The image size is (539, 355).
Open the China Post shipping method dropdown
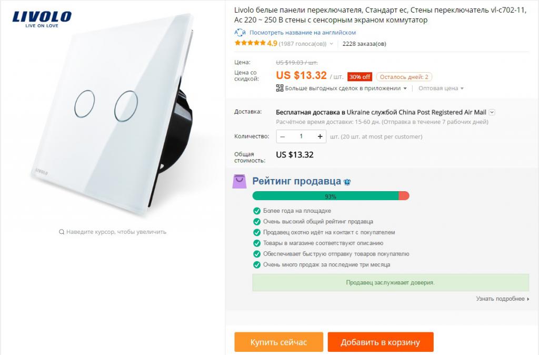492,112
